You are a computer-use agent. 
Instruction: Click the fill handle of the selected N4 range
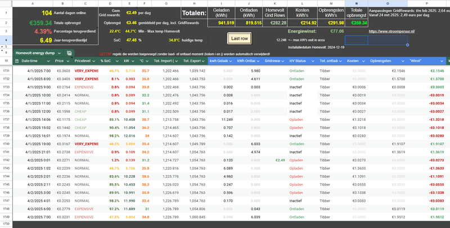click(x=407, y=45)
